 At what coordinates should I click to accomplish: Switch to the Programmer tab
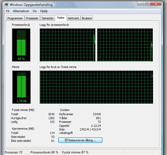[x=15, y=18]
